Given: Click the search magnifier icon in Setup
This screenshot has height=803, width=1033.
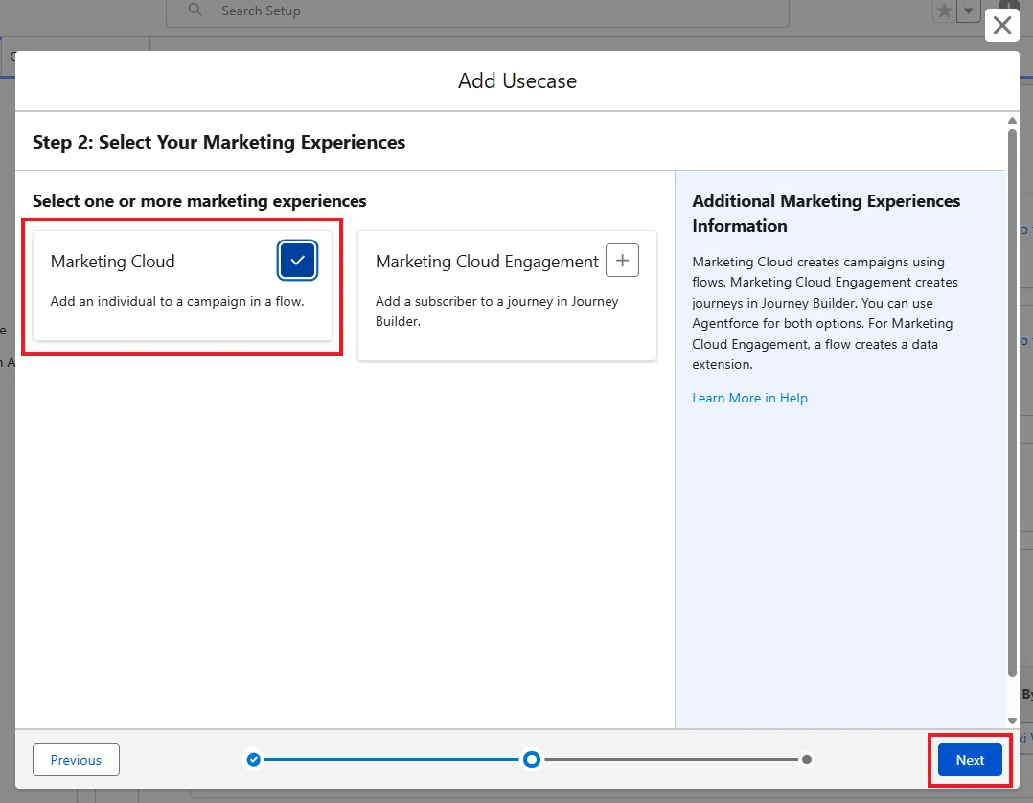Looking at the screenshot, I should point(195,10).
